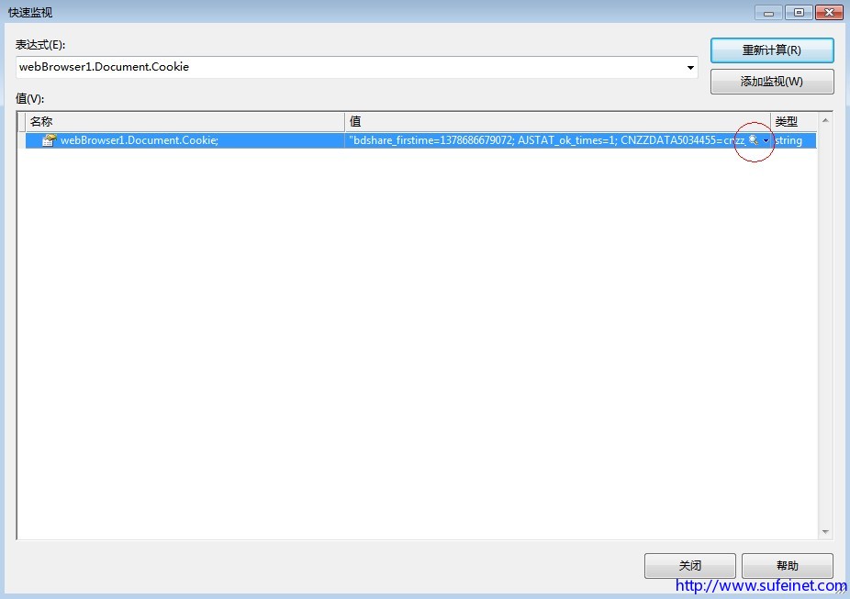
Task: Maximize the 快速监视 window
Action: 799,13
